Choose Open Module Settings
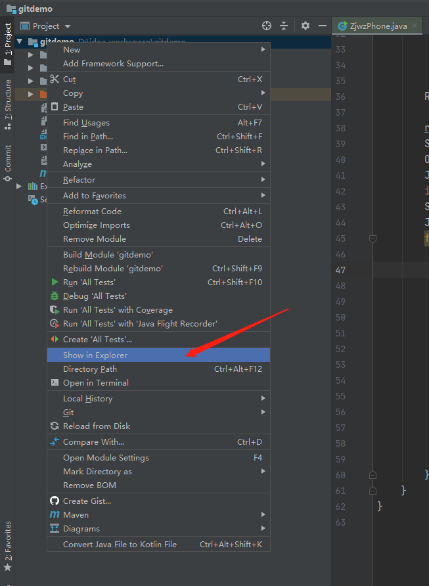Viewport: 429px width, 586px height. point(158,457)
